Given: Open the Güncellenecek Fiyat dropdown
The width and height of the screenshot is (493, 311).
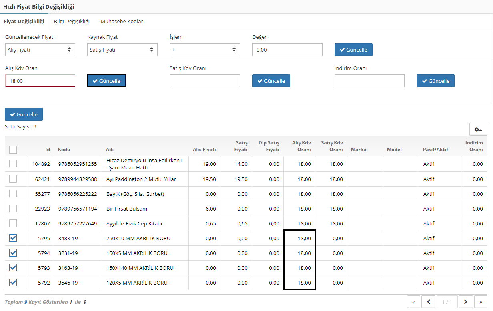Looking at the screenshot, I should 40,50.
